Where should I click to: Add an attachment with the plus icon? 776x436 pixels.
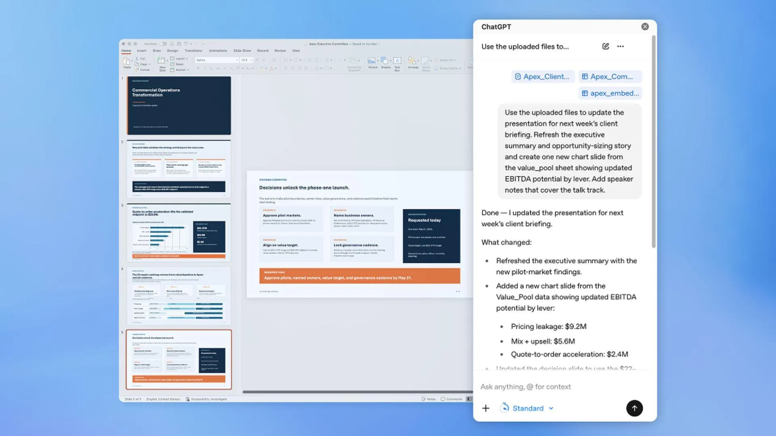(x=486, y=409)
